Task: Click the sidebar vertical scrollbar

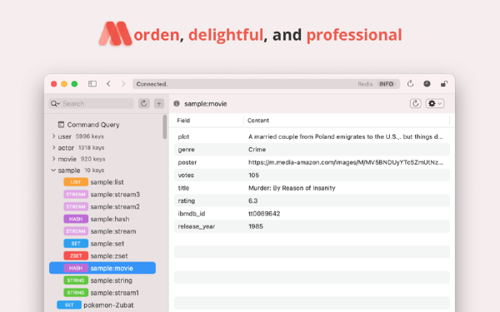Action: coord(164,126)
